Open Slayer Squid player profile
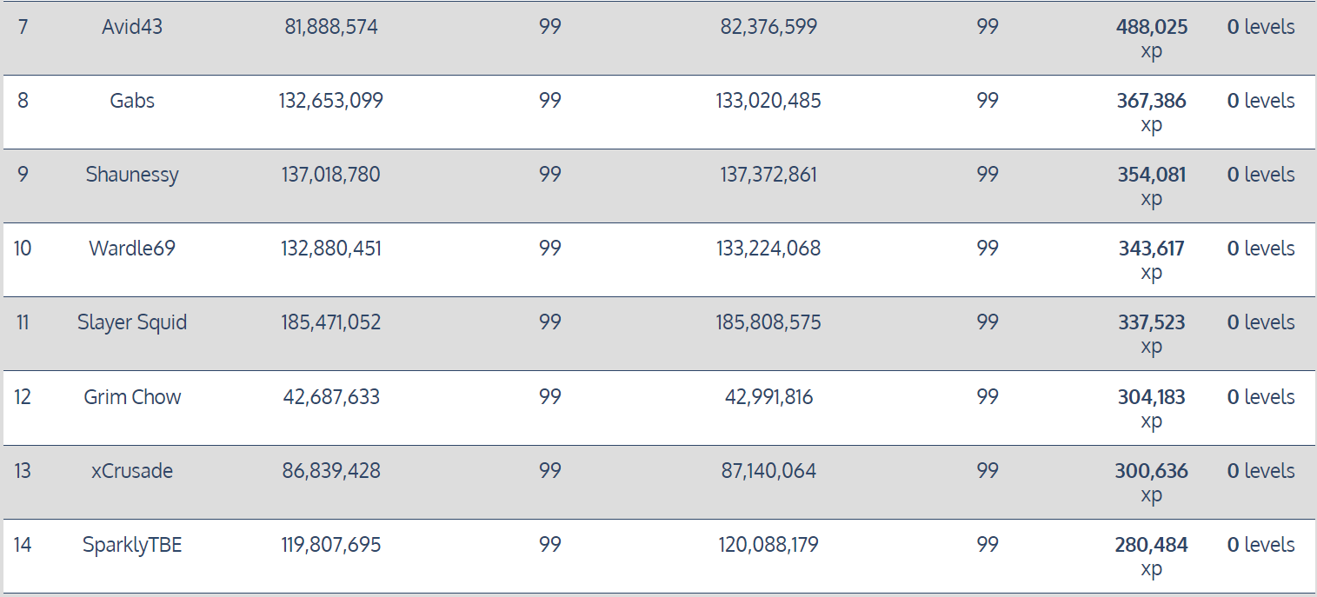This screenshot has height=597, width=1317. tap(132, 322)
